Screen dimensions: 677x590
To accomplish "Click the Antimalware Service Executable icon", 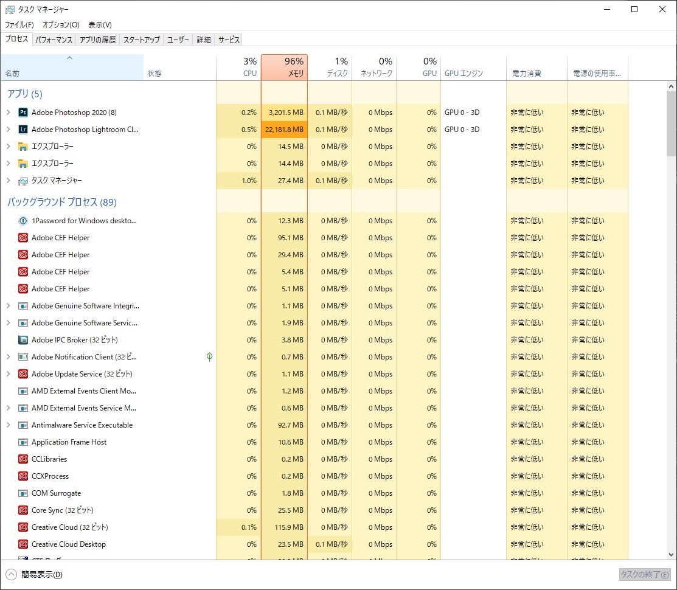I will [x=23, y=425].
